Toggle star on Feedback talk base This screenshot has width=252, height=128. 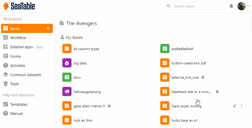[x=217, y=92]
